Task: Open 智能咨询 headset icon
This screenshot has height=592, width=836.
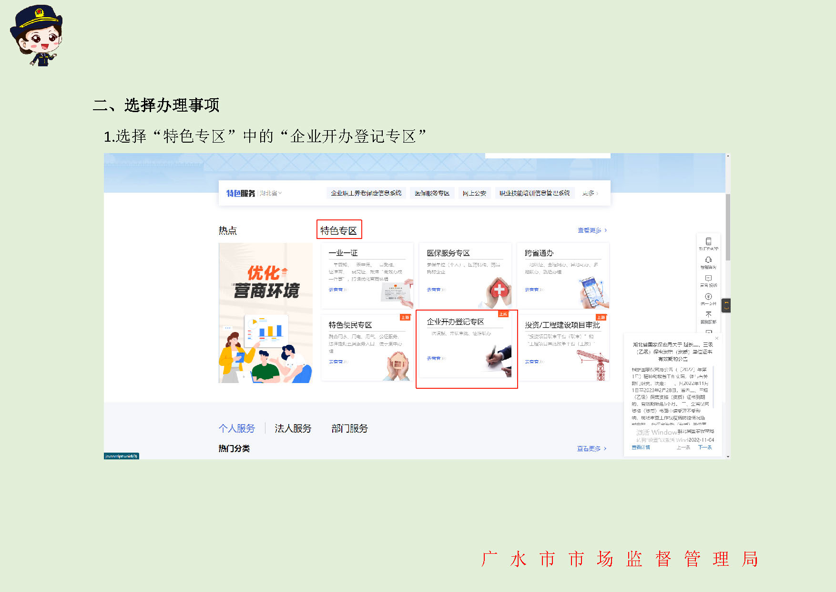Action: point(709,260)
